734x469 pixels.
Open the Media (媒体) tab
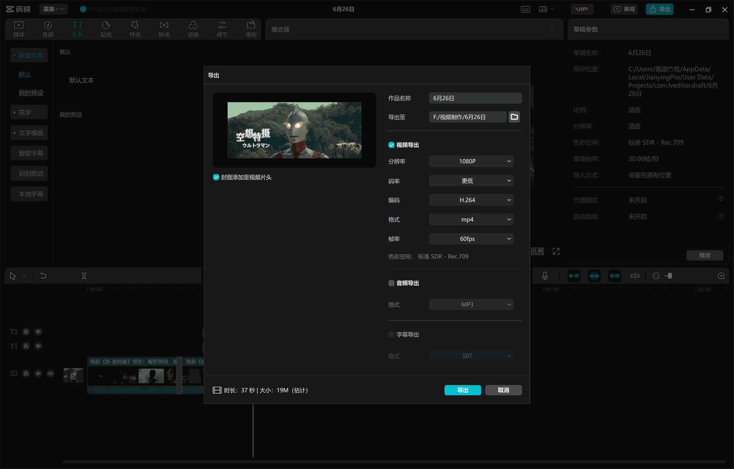click(x=19, y=29)
